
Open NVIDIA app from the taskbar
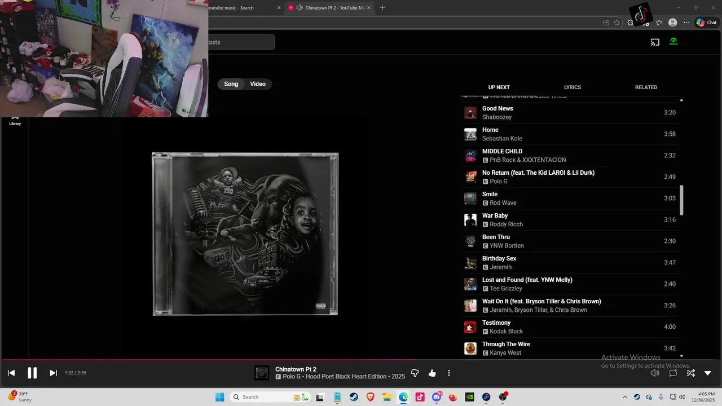pos(469,397)
